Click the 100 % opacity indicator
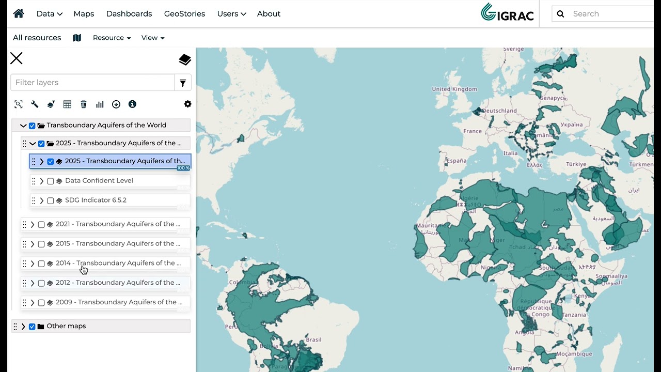 [183, 168]
